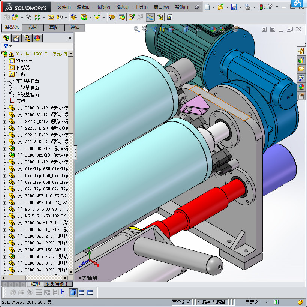The height and width of the screenshot is (307, 307).
Task: Open the 帮助(H) menu
Action: (x=182, y=7)
